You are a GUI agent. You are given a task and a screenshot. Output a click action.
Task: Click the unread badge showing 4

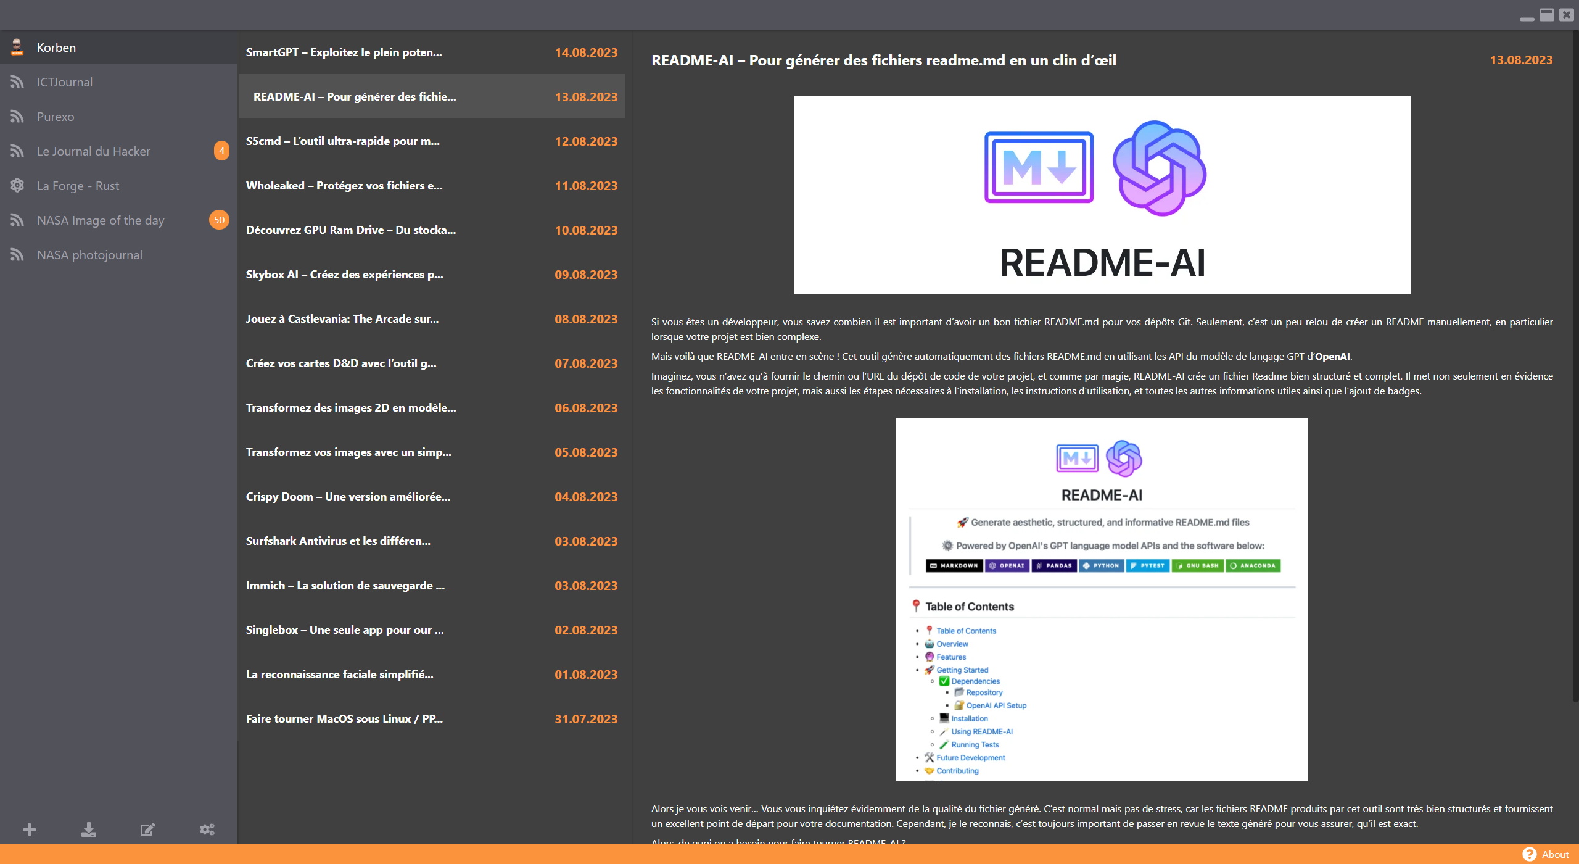(x=221, y=151)
